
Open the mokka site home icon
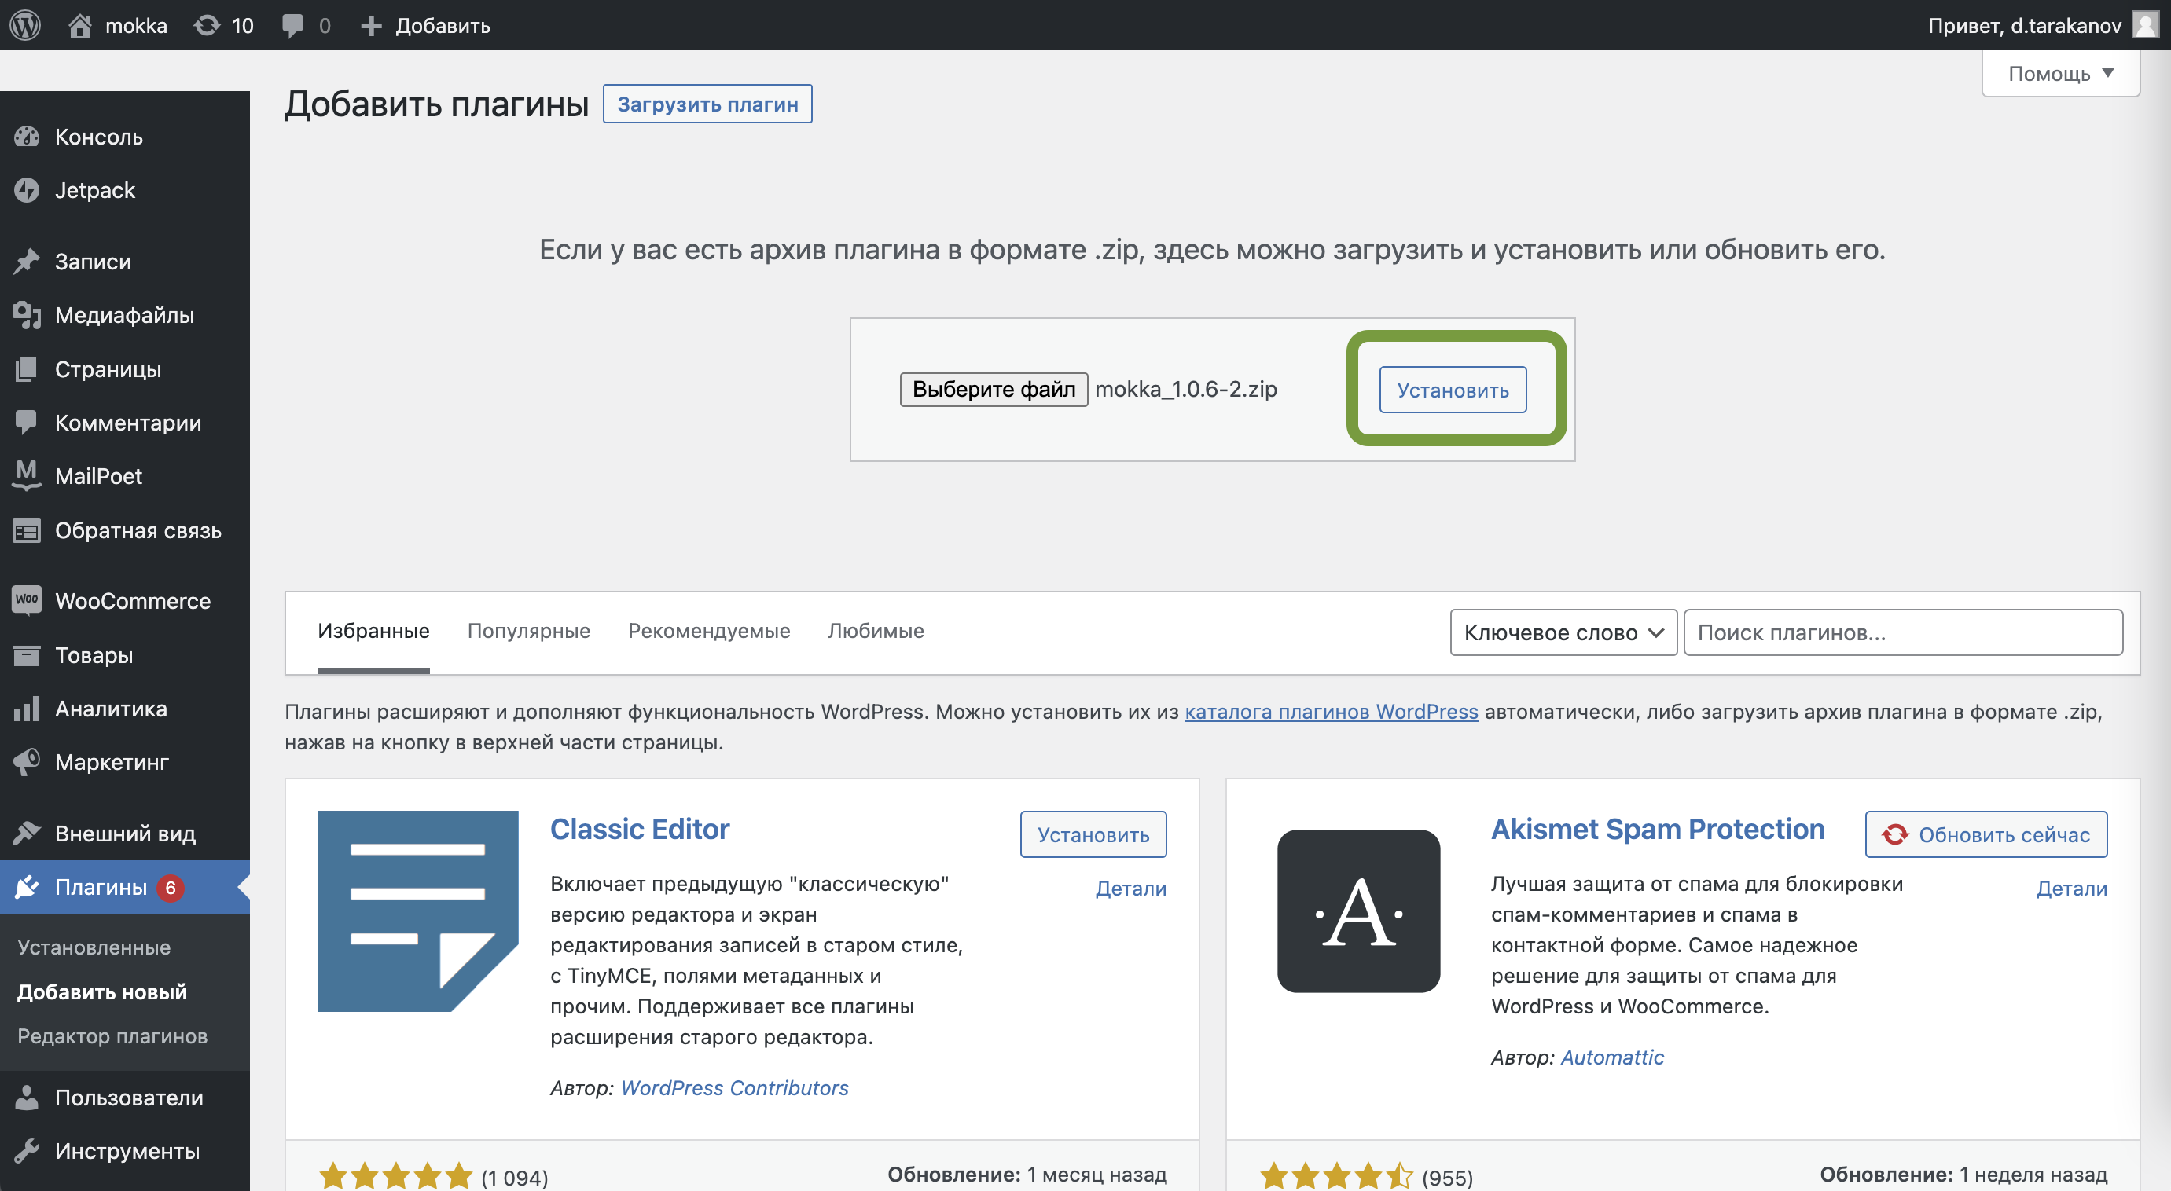pos(80,25)
